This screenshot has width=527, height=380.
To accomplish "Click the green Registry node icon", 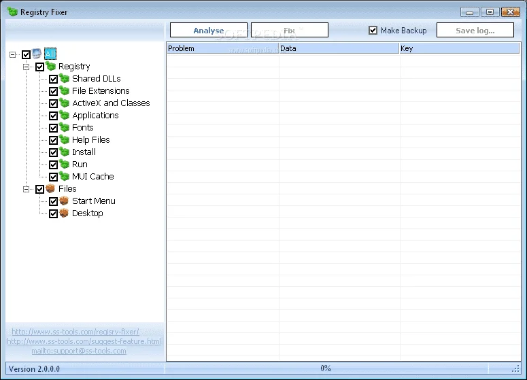I will click(x=50, y=66).
